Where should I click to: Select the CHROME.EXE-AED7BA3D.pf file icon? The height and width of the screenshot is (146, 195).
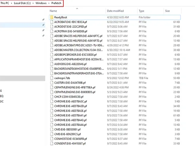pos(52,106)
